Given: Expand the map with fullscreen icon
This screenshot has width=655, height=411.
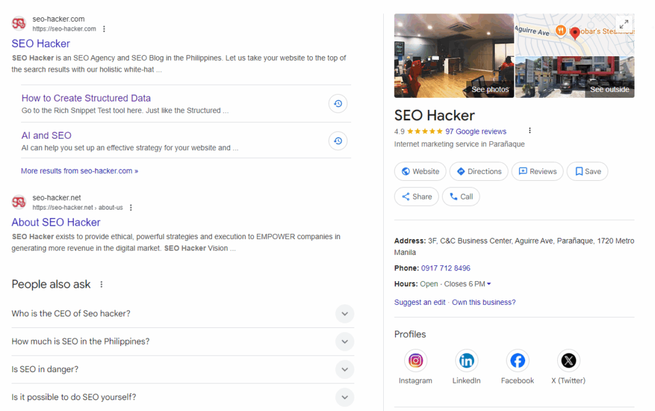Looking at the screenshot, I should point(624,24).
